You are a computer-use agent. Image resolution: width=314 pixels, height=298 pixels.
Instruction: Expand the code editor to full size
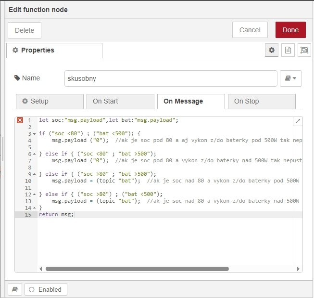[x=298, y=122]
